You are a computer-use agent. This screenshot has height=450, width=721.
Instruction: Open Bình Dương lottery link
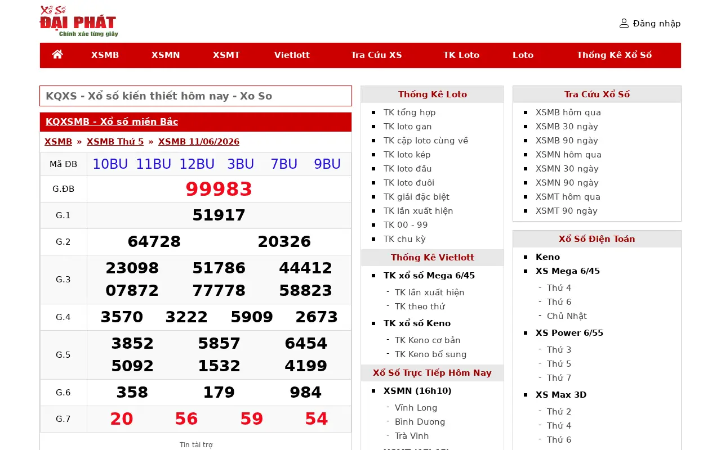coord(420,422)
